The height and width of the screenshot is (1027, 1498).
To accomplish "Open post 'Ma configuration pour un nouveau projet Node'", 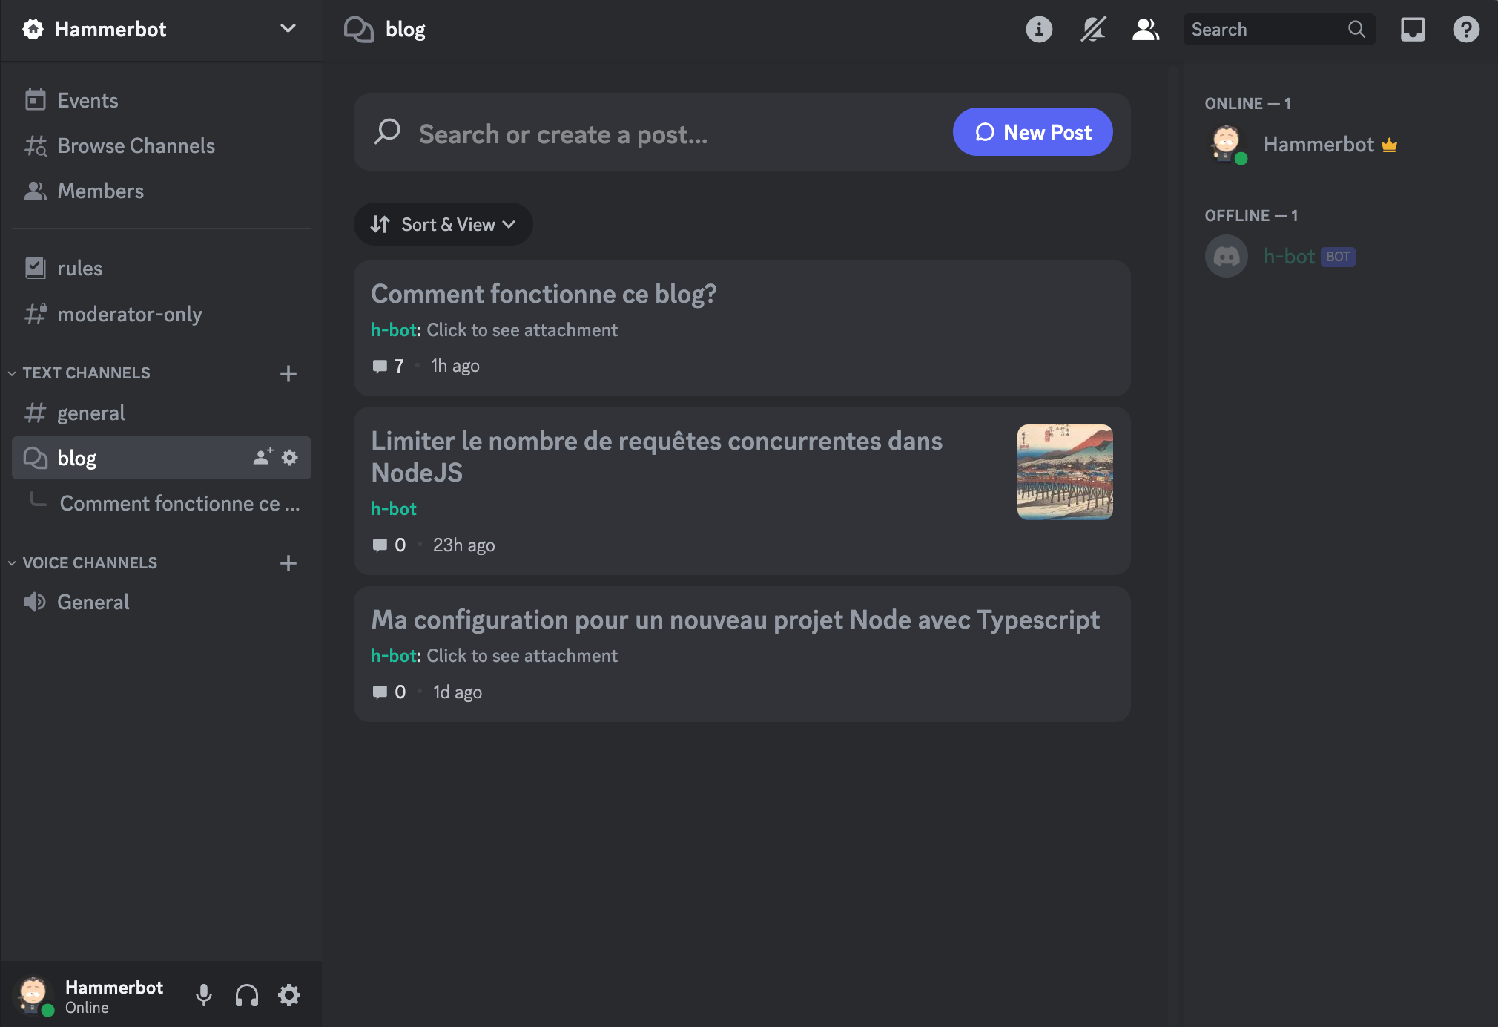I will (742, 654).
